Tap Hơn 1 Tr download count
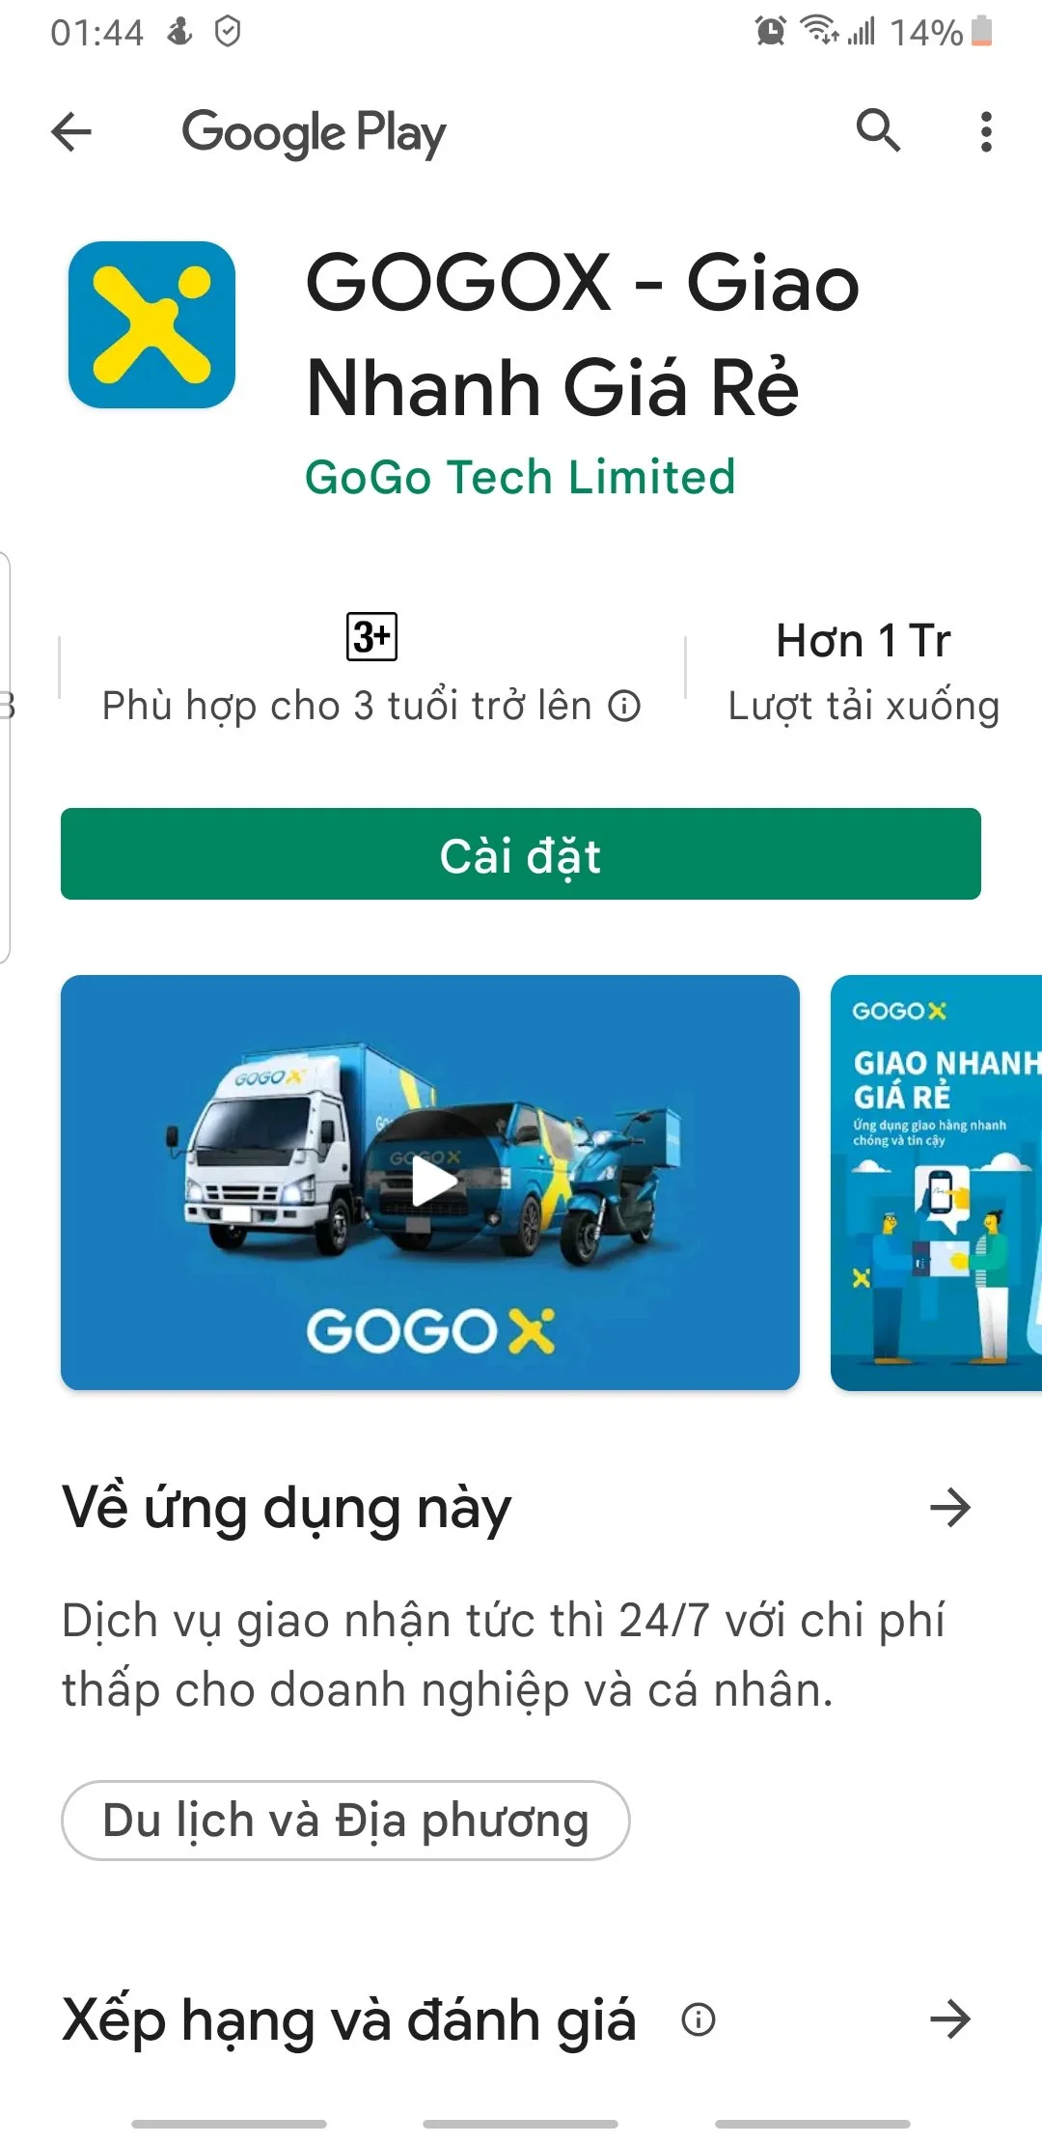This screenshot has width=1042, height=2143. click(864, 640)
